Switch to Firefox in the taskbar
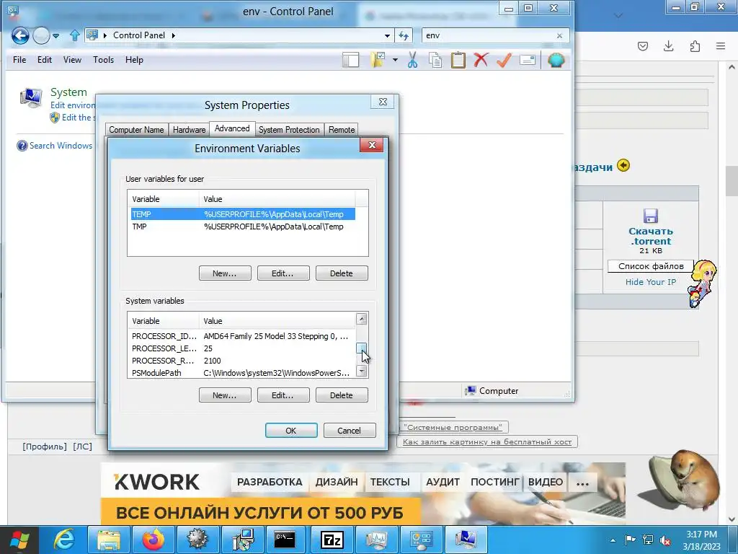Image resolution: width=738 pixels, height=554 pixels. pyautogui.click(x=153, y=540)
